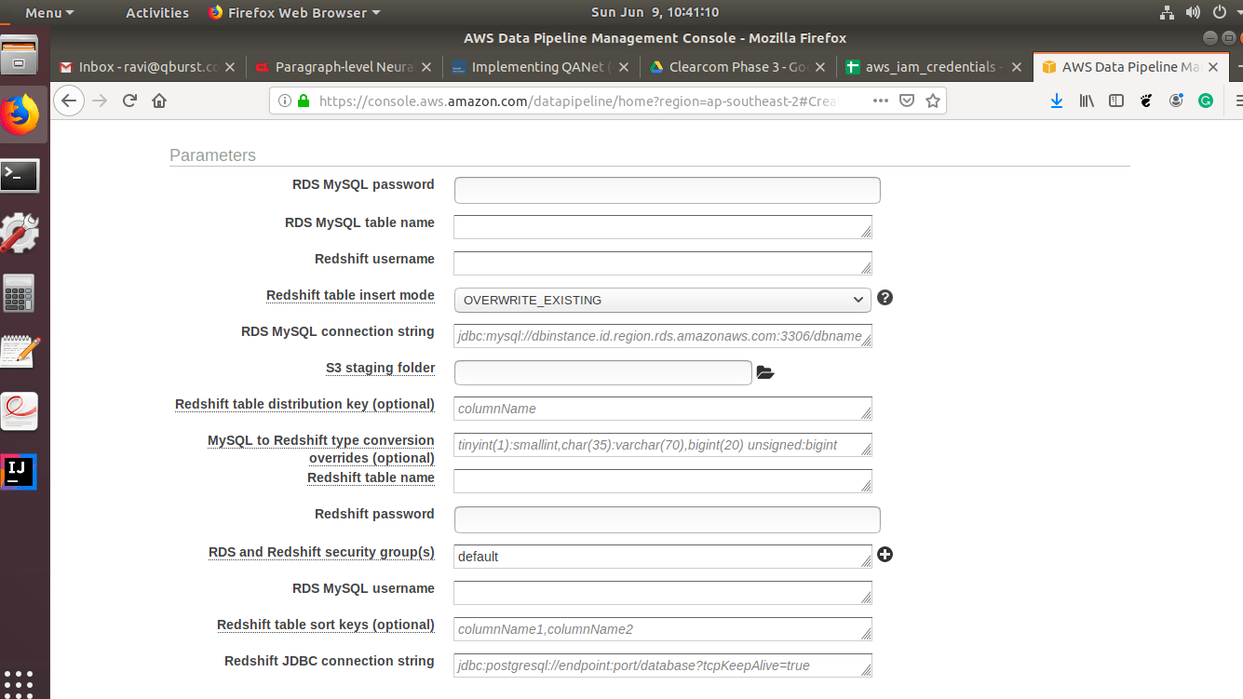The height and width of the screenshot is (699, 1243).
Task: Open the Firefox downloads panel
Action: (x=1056, y=101)
